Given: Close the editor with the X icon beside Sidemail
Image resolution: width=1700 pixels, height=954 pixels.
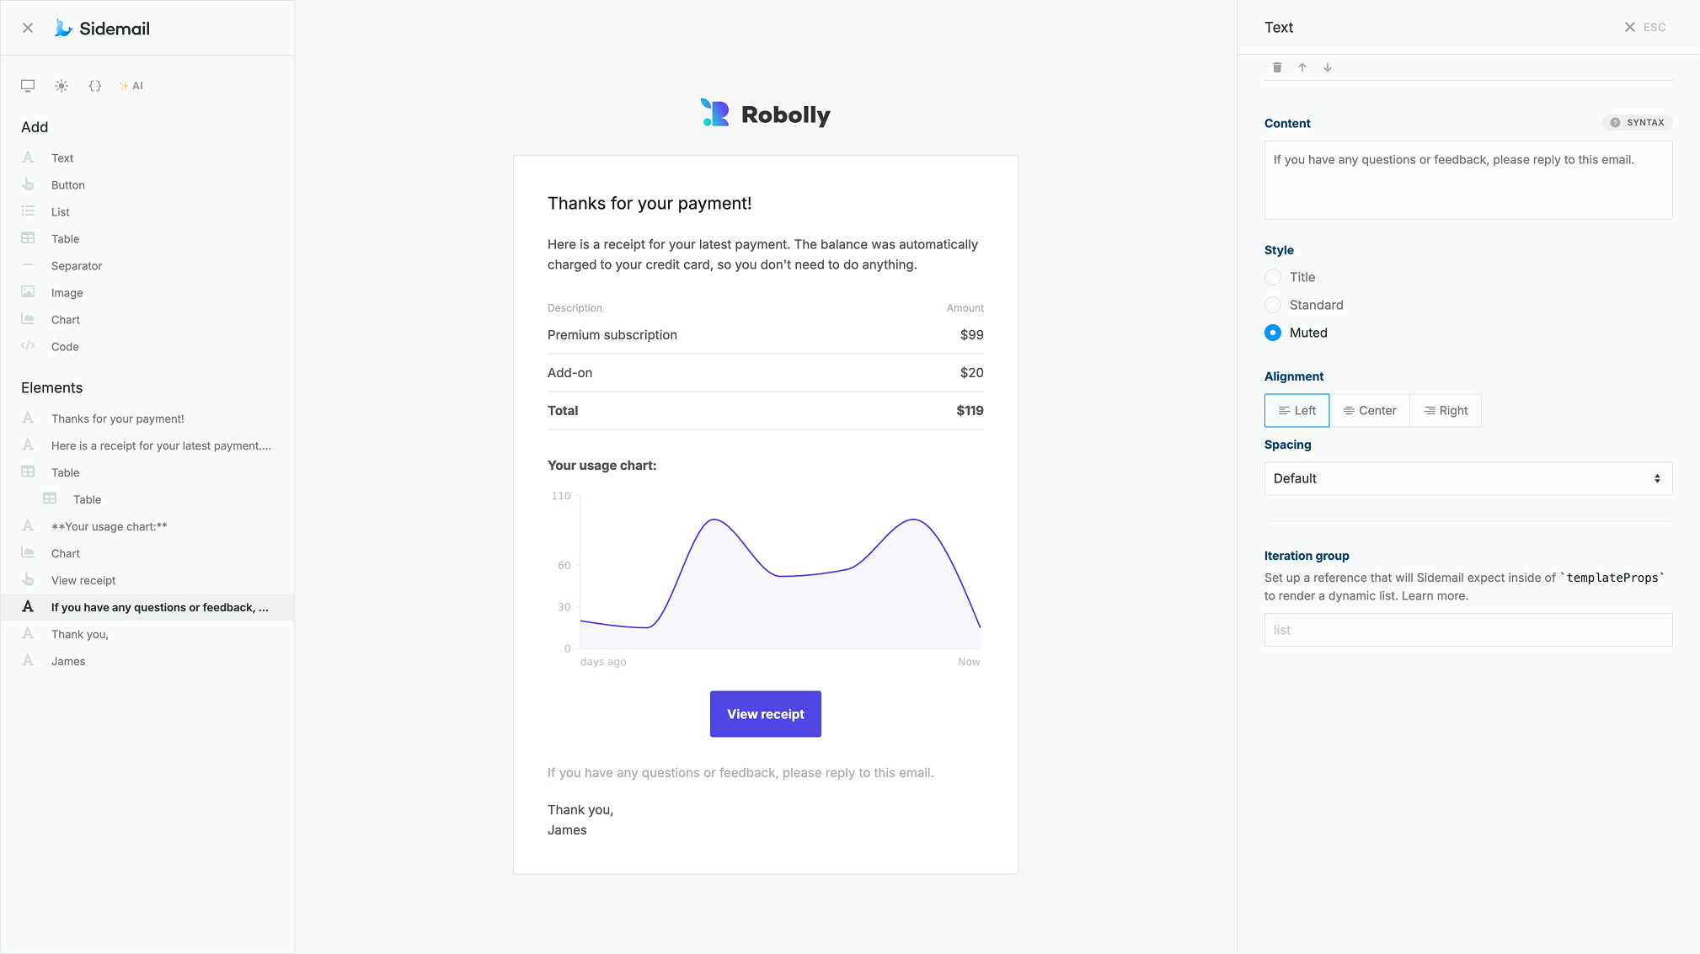Looking at the screenshot, I should [28, 28].
